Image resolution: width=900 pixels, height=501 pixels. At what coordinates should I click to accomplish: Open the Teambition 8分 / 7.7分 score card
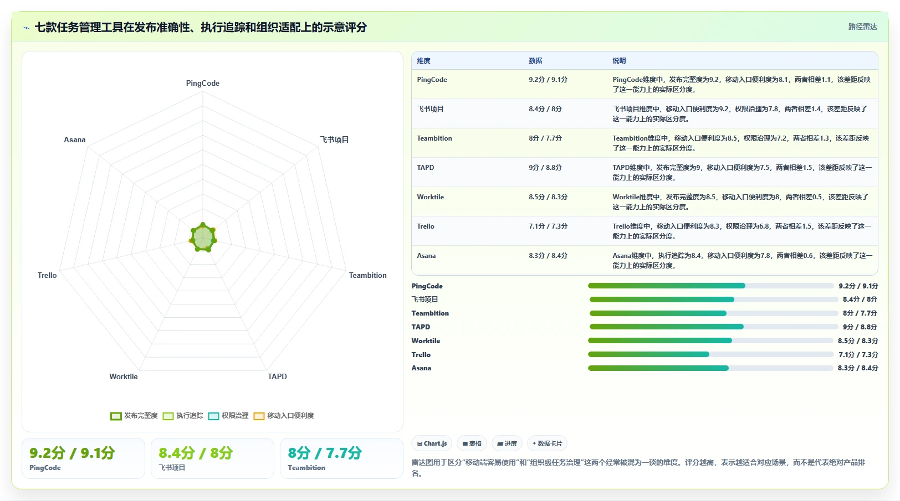click(x=341, y=458)
